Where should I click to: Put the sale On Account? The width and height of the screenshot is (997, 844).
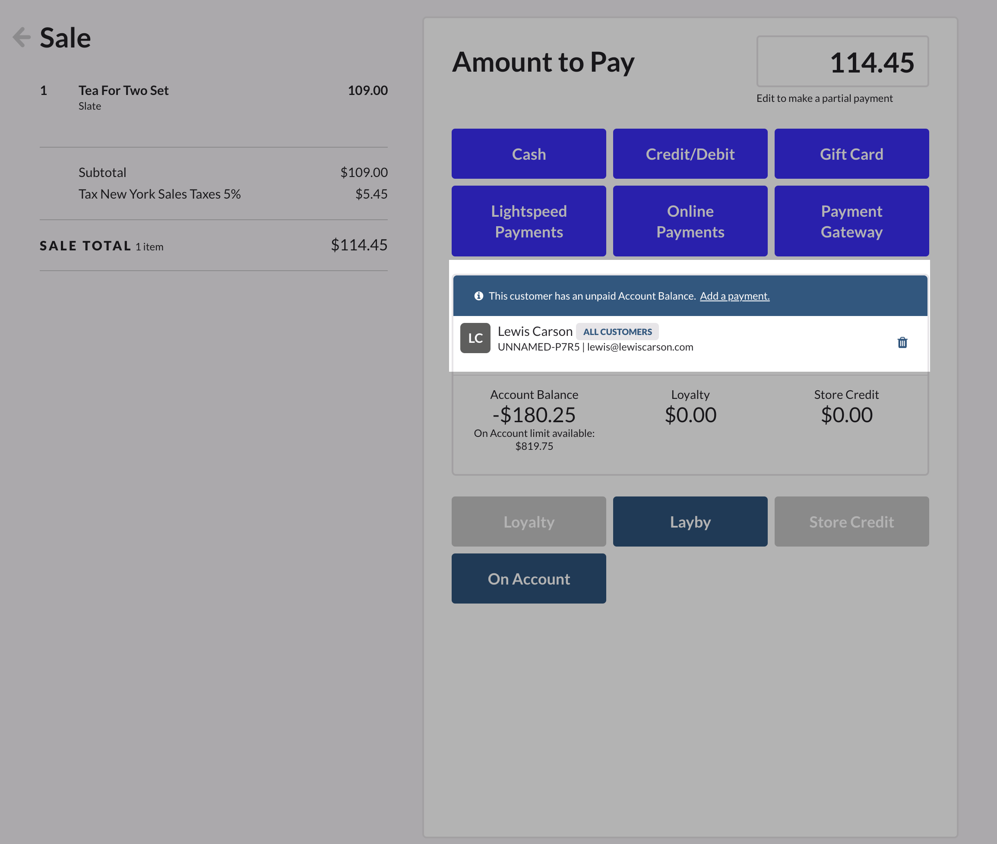tap(528, 578)
